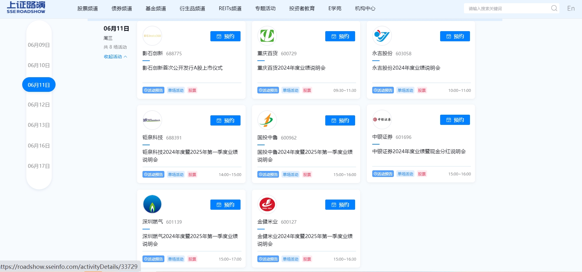Open 重庆百货2024年度业绩说明会 title
The height and width of the screenshot is (272, 582).
(x=291, y=68)
